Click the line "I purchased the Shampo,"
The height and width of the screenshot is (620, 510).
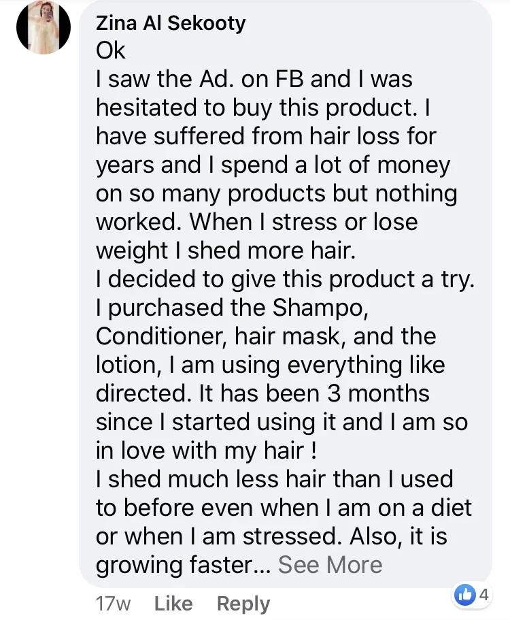point(233,308)
